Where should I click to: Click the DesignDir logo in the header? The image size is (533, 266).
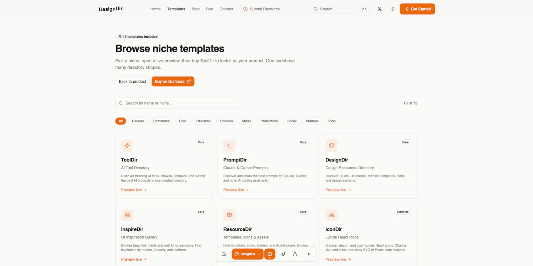tap(111, 9)
